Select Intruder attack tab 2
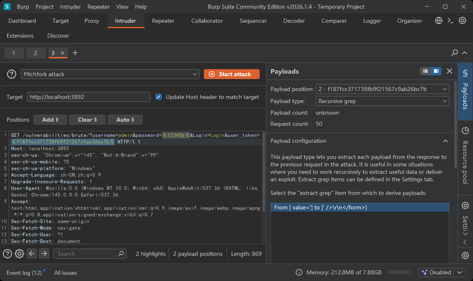 [x=36, y=53]
